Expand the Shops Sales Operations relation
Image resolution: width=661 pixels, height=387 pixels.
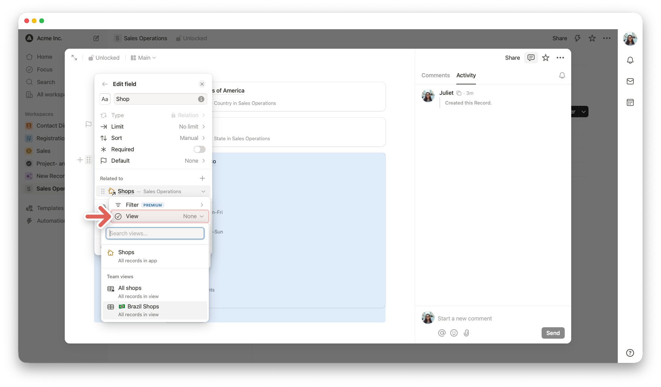point(203,192)
